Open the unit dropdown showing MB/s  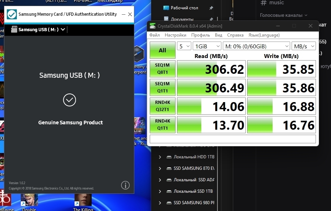[303, 46]
